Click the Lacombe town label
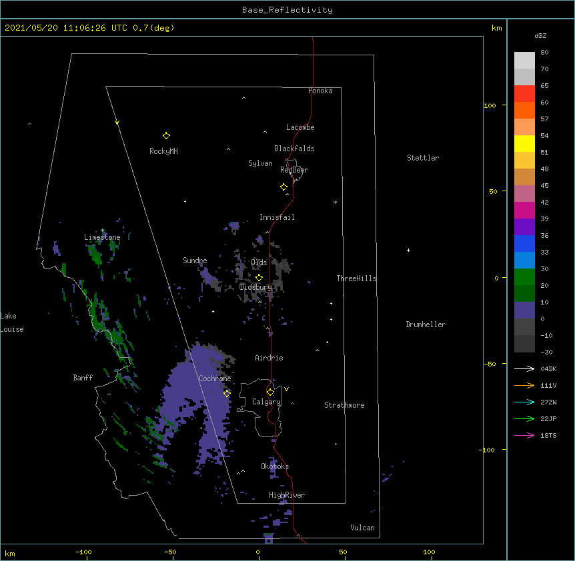The width and height of the screenshot is (575, 561). tap(300, 127)
